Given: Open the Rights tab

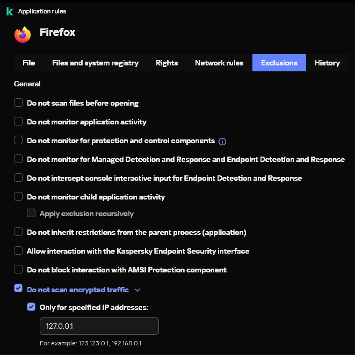Looking at the screenshot, I should click(166, 63).
